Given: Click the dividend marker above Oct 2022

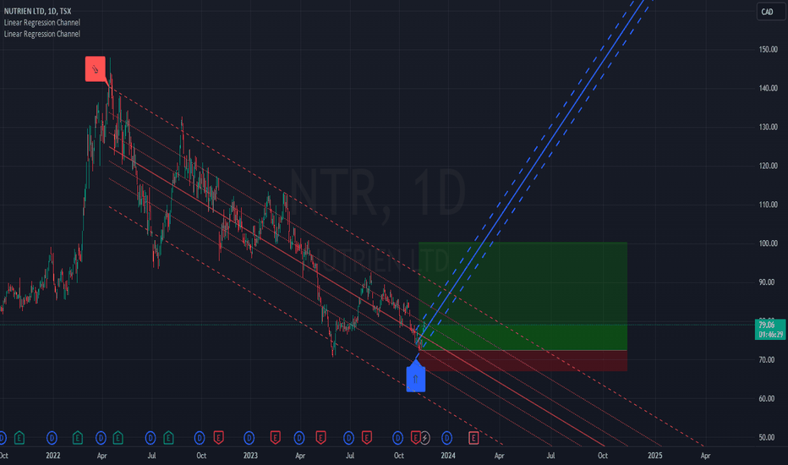Looking at the screenshot, I should pos(200,438).
